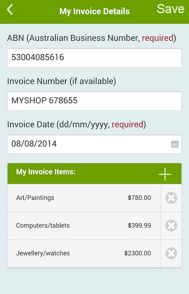Tap the My Invoice Items header
The width and height of the screenshot is (189, 294).
click(x=46, y=172)
